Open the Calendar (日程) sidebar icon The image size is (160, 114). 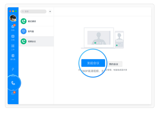[13, 37]
